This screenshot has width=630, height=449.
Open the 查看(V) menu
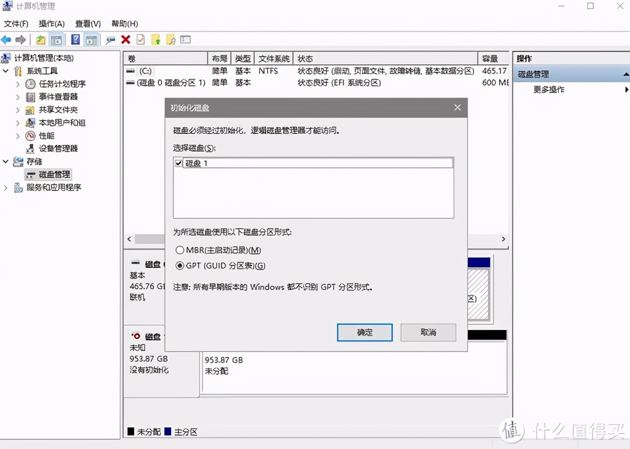coord(88,24)
